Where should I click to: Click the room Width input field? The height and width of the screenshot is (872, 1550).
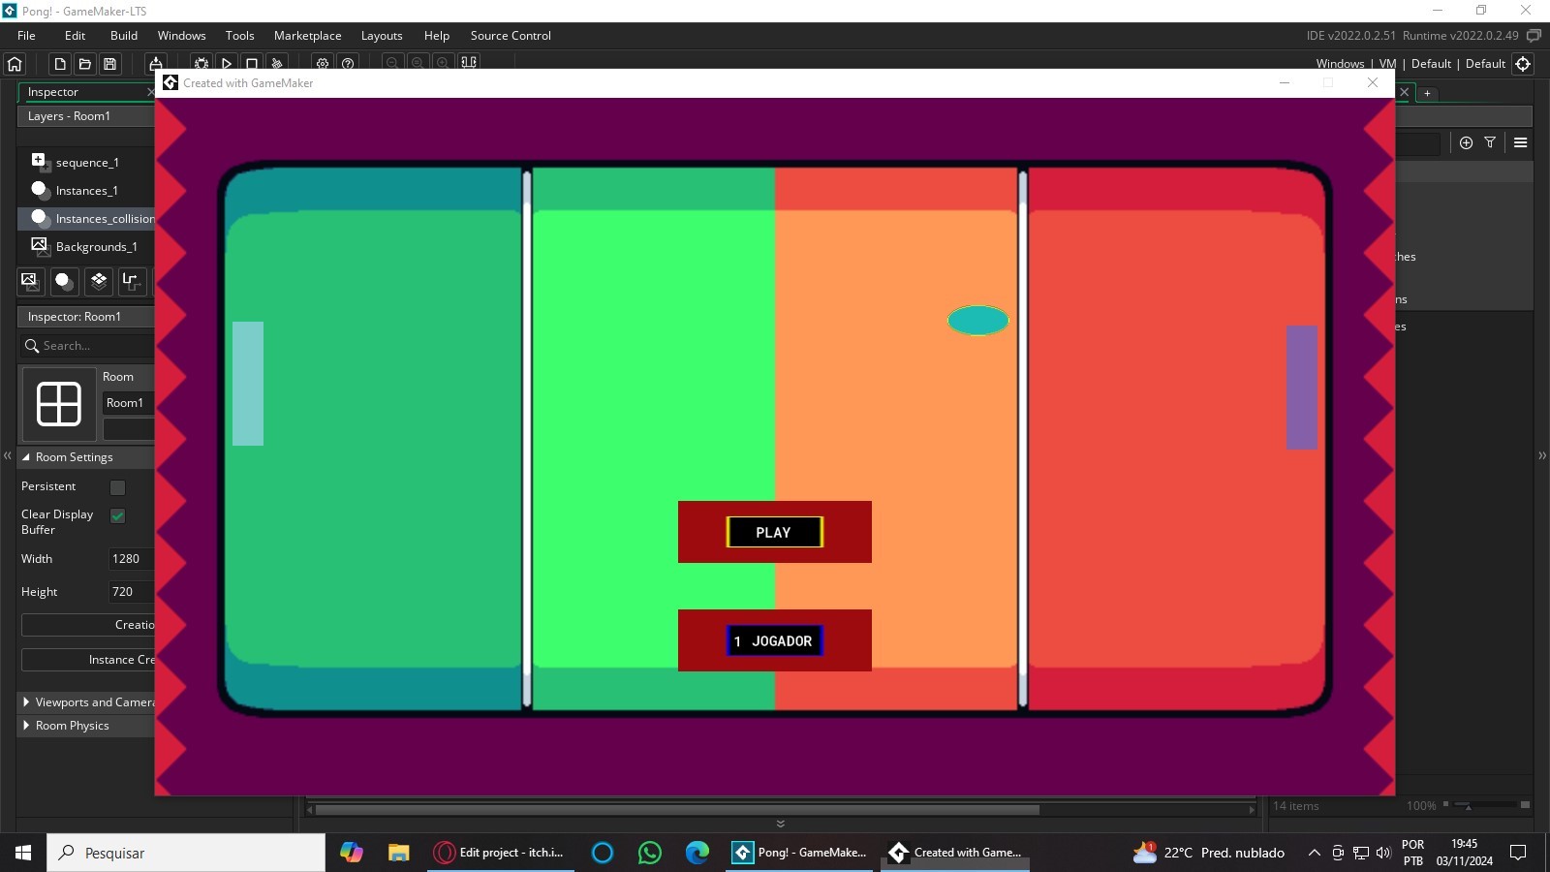click(x=131, y=559)
